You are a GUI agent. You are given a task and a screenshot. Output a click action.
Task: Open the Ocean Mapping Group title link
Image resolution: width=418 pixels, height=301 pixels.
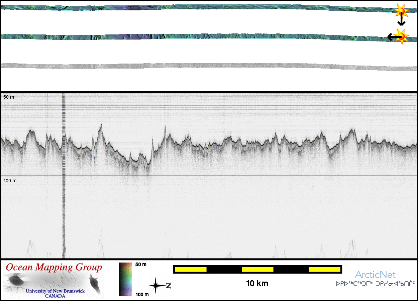pos(54,268)
